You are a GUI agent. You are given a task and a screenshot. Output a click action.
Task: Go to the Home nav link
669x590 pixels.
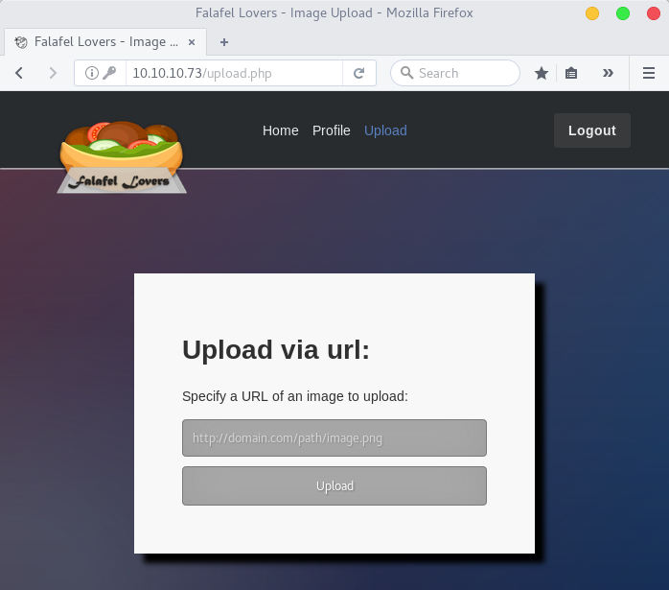pos(280,130)
